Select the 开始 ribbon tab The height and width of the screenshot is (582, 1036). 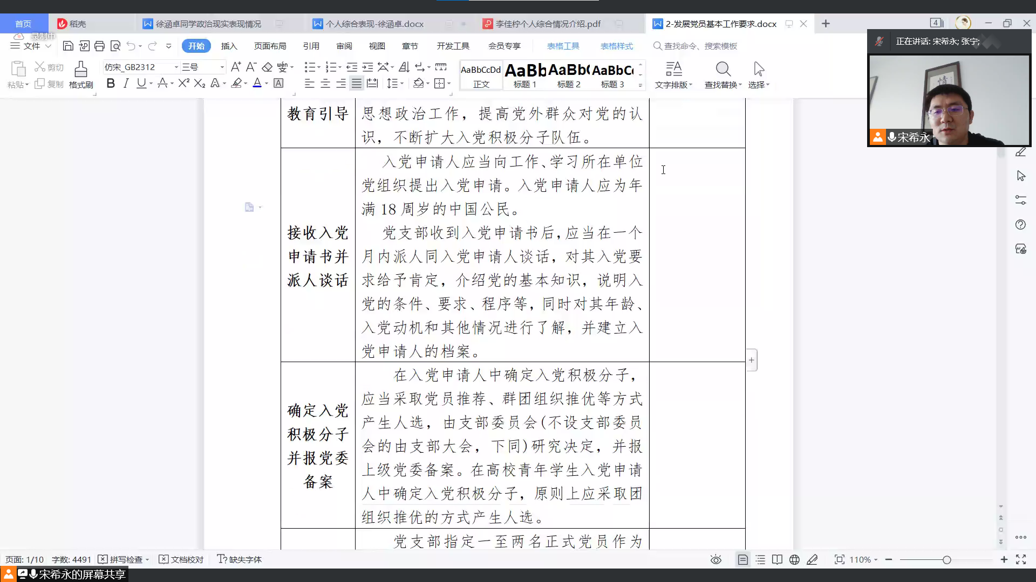click(x=197, y=45)
